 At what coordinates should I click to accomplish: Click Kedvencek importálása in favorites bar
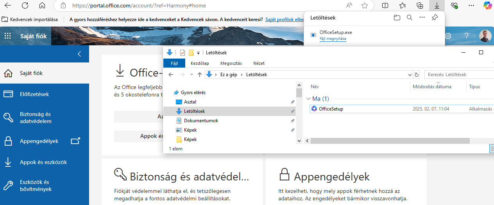coord(30,19)
